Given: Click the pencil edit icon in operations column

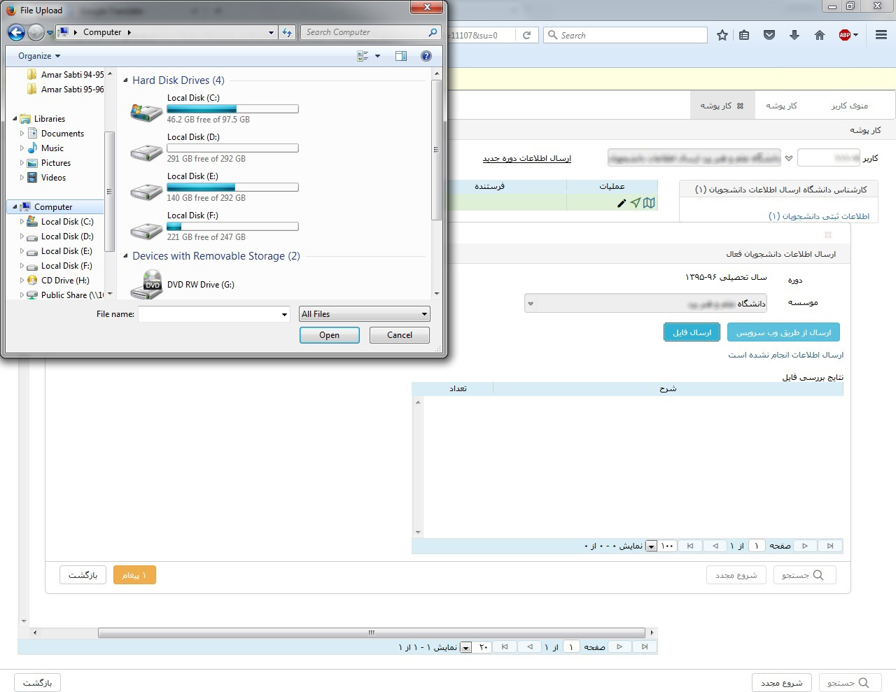Looking at the screenshot, I should 621,203.
